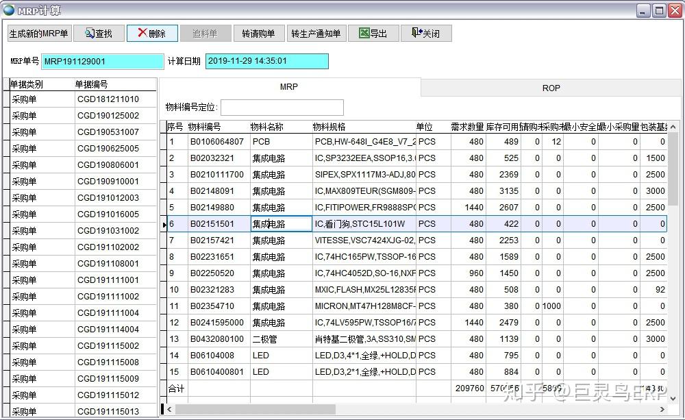Click the horizontal scrollbar right arrow
This screenshot has height=420, width=685.
662,410
